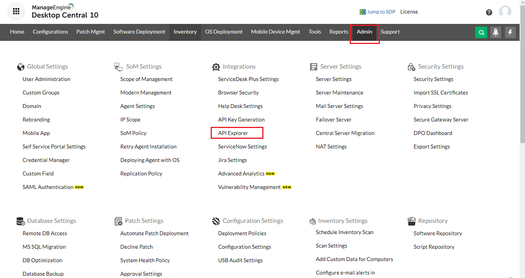Switch to the Patch Mgmt tab

pos(91,32)
